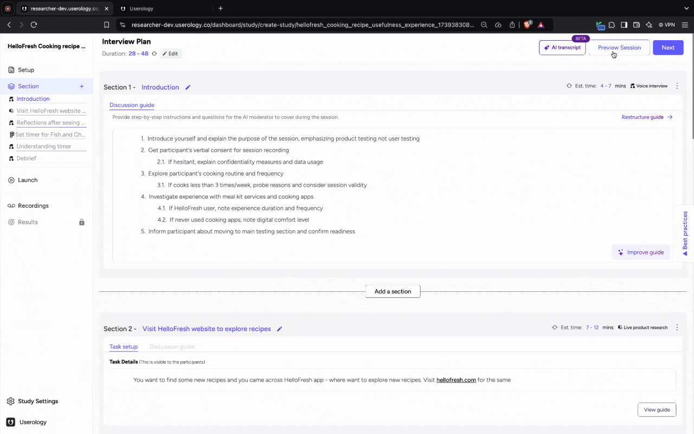The image size is (694, 434).
Task: Switch to the Discussion guide tab in Section 2
Action: (172, 347)
